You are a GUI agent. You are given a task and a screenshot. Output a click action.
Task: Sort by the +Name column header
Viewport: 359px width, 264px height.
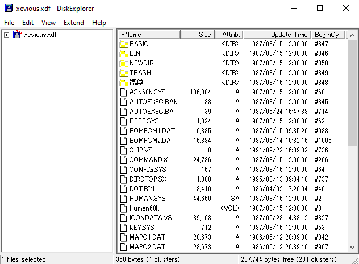(149, 35)
